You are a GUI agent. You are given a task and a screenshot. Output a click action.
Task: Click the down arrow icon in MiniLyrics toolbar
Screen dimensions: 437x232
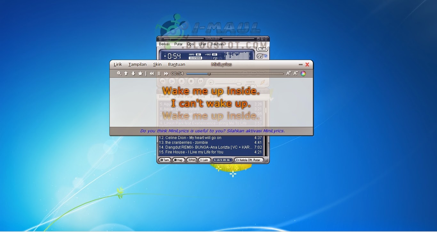pyautogui.click(x=133, y=73)
